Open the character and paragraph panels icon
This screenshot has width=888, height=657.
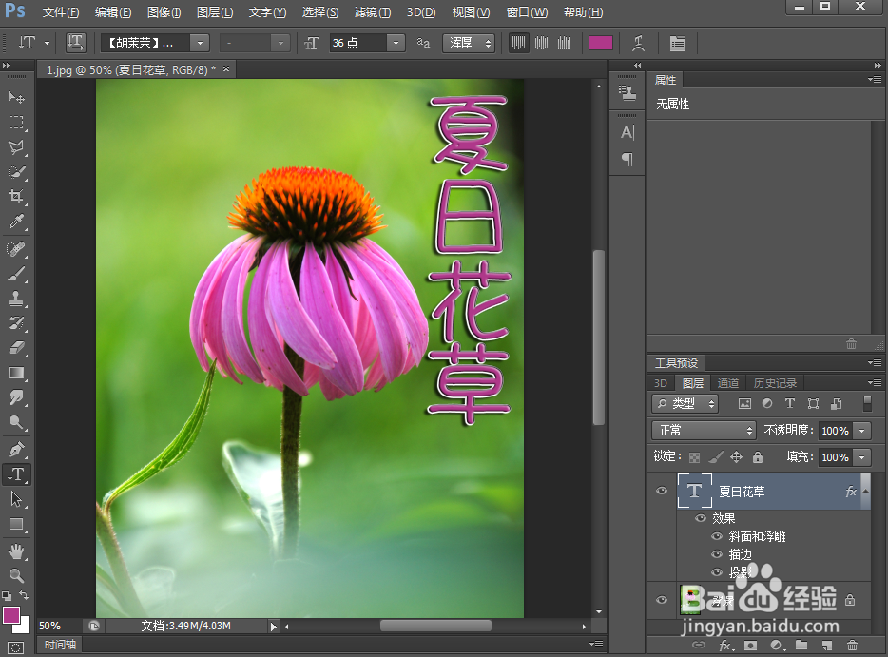click(x=677, y=43)
